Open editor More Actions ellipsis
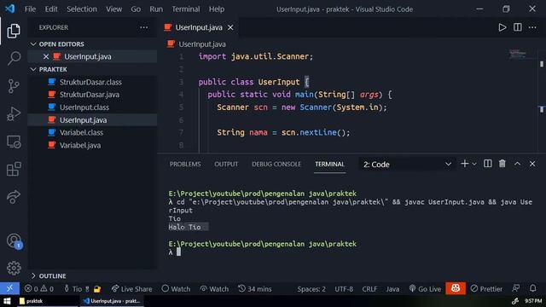Screen dimensions: 546x307 click(x=532, y=27)
